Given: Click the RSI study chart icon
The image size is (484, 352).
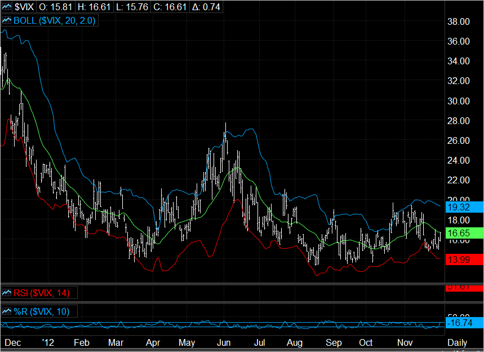Looking at the screenshot, I should (7, 292).
